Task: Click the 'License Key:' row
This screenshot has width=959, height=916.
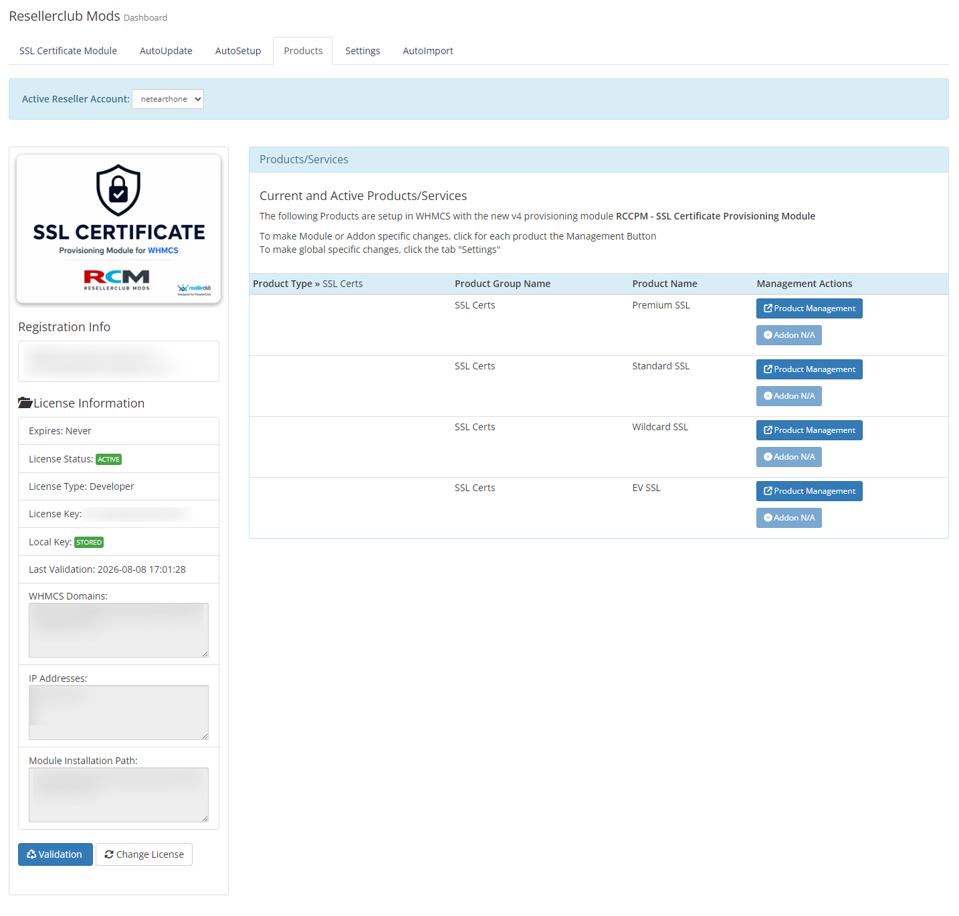Action: click(118, 514)
